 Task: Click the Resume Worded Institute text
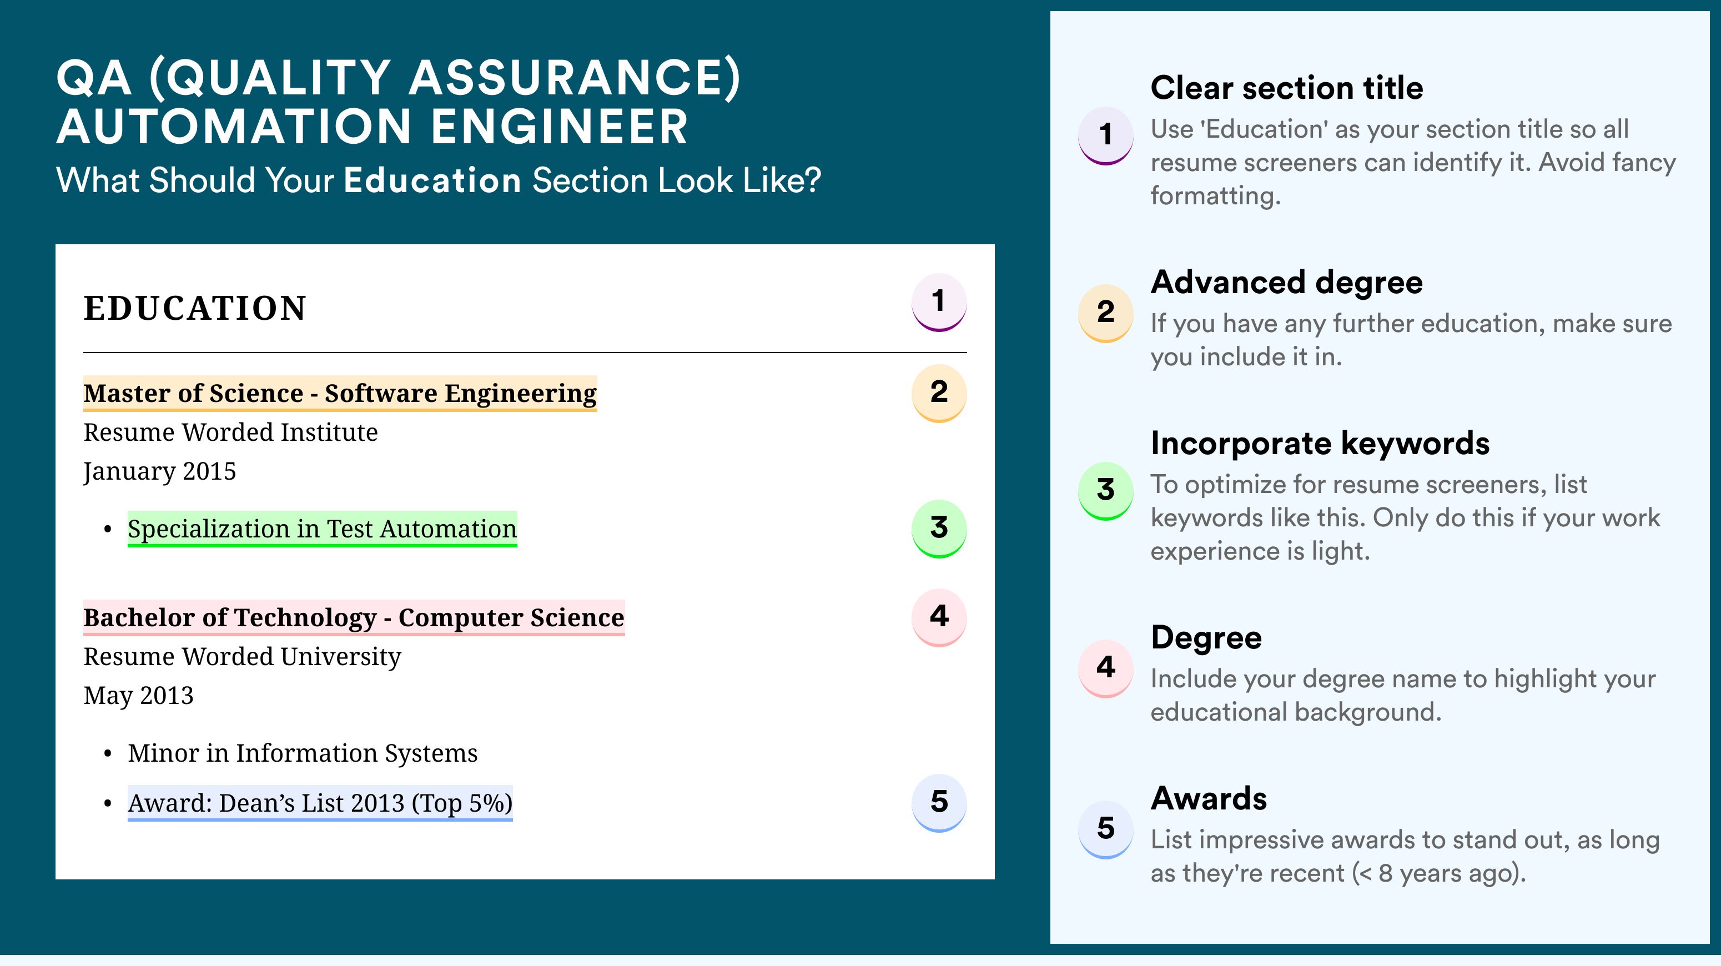coord(230,432)
